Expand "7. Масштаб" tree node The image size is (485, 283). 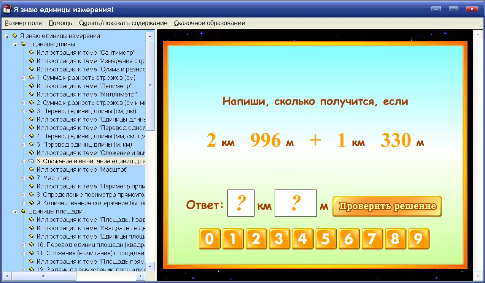point(24,178)
